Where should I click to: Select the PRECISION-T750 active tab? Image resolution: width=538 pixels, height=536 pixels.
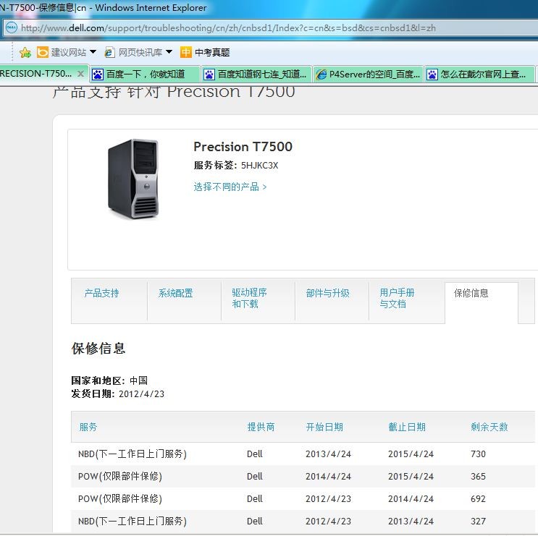pos(36,74)
